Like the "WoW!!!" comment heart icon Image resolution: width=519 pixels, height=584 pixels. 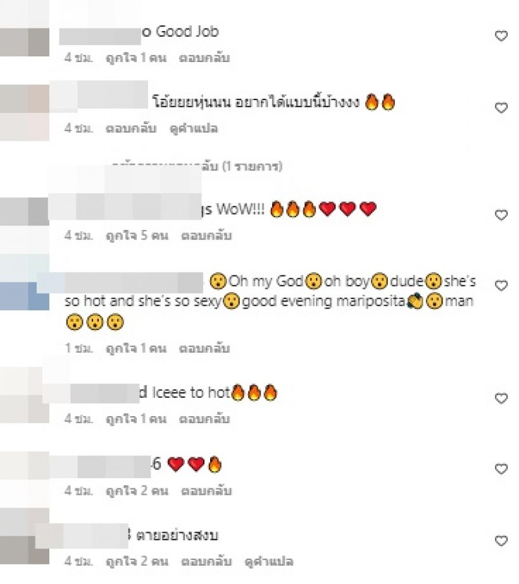501,215
